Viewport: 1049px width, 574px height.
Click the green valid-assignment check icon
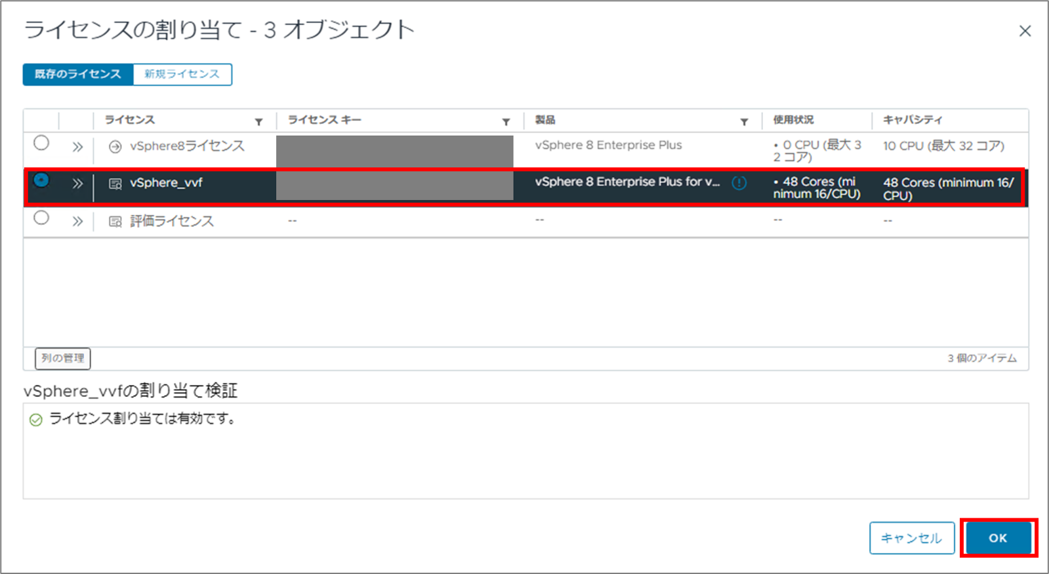[x=36, y=420]
